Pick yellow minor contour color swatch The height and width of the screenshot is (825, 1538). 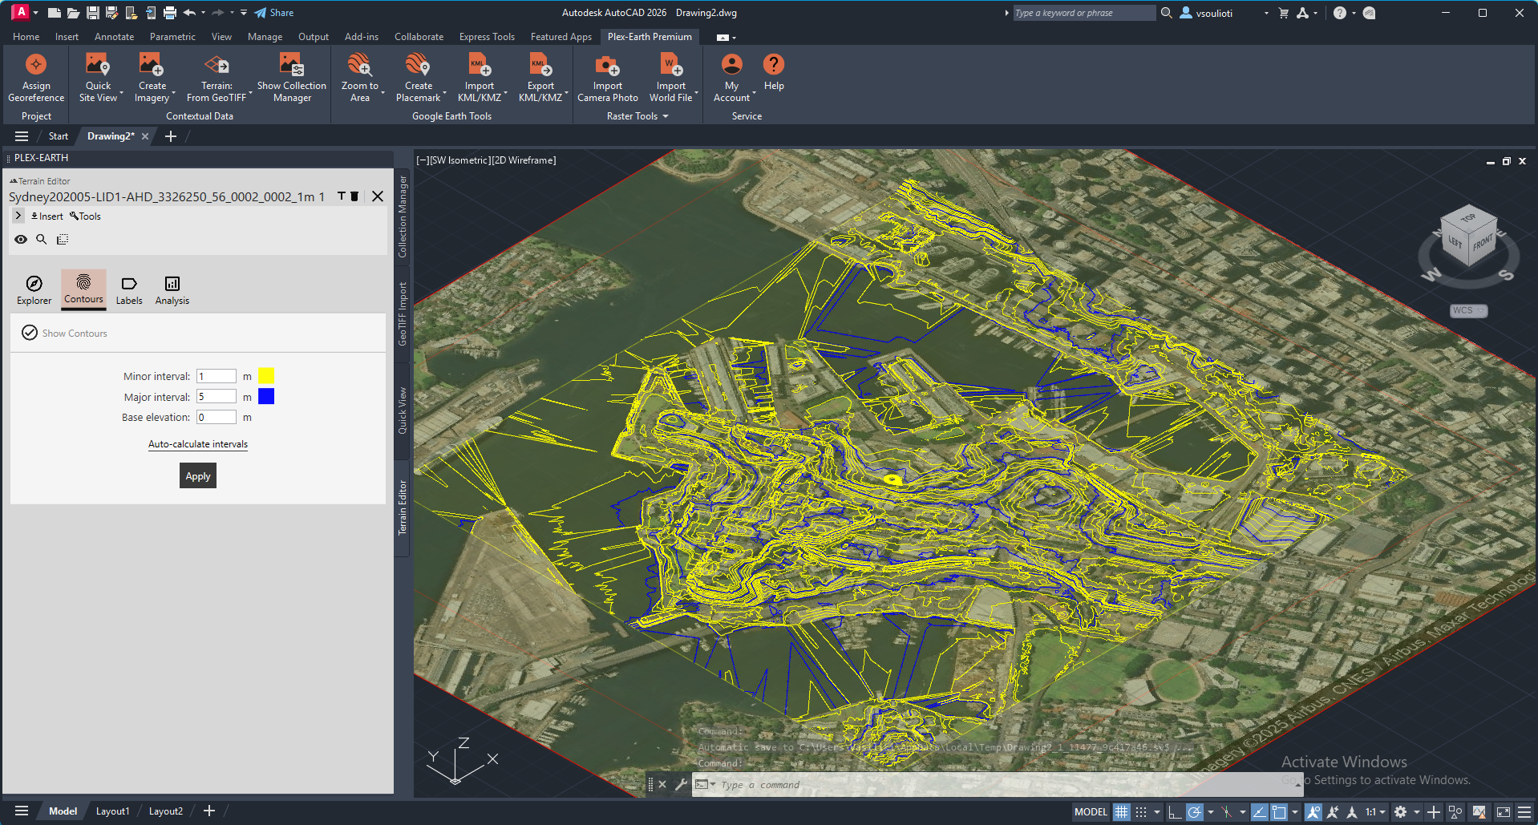click(x=266, y=376)
